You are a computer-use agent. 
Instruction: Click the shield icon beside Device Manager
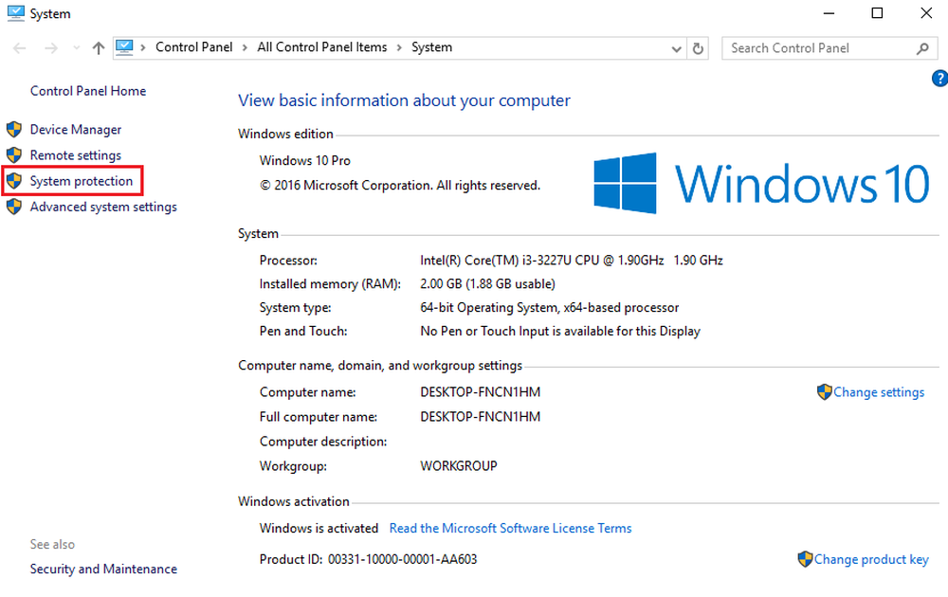pyautogui.click(x=14, y=129)
